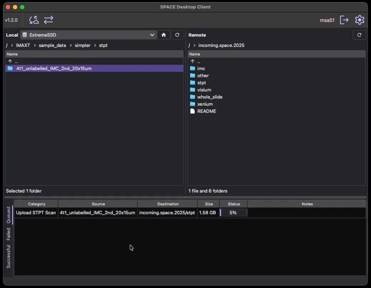Click the Category column header in the queue
371x288 pixels.
coord(36,204)
